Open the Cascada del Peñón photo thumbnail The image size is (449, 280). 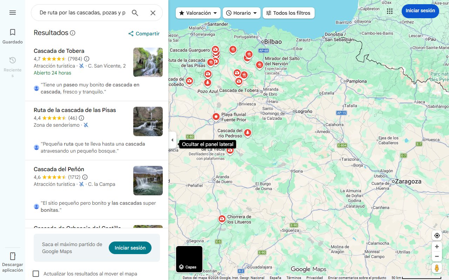(148, 181)
